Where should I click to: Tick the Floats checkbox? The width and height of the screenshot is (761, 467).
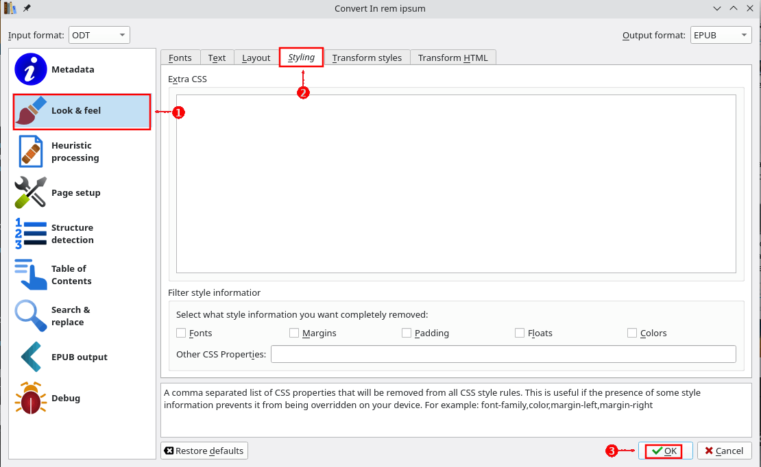click(520, 333)
